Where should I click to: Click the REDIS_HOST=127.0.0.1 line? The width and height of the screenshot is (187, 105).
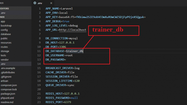pyautogui.click(x=62, y=94)
